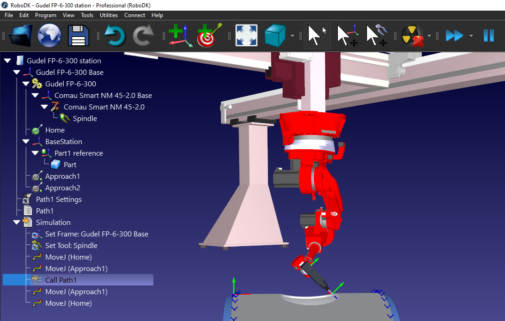This screenshot has height=321, width=505.
Task: Toggle the Pause simulation button
Action: point(489,36)
